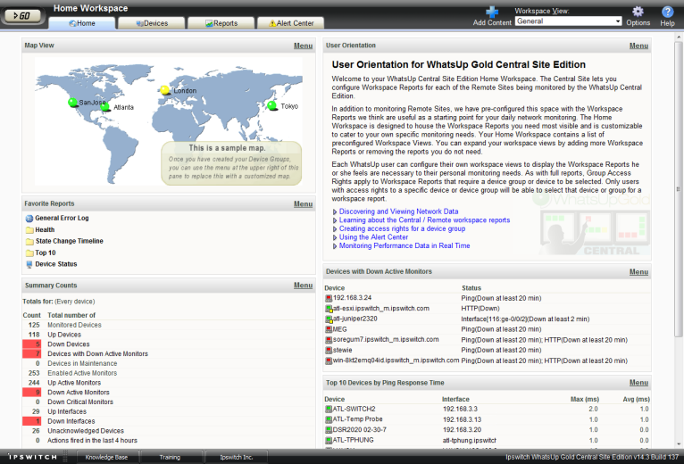684x464 pixels.
Task: Click the Status column header
Action: (471, 288)
